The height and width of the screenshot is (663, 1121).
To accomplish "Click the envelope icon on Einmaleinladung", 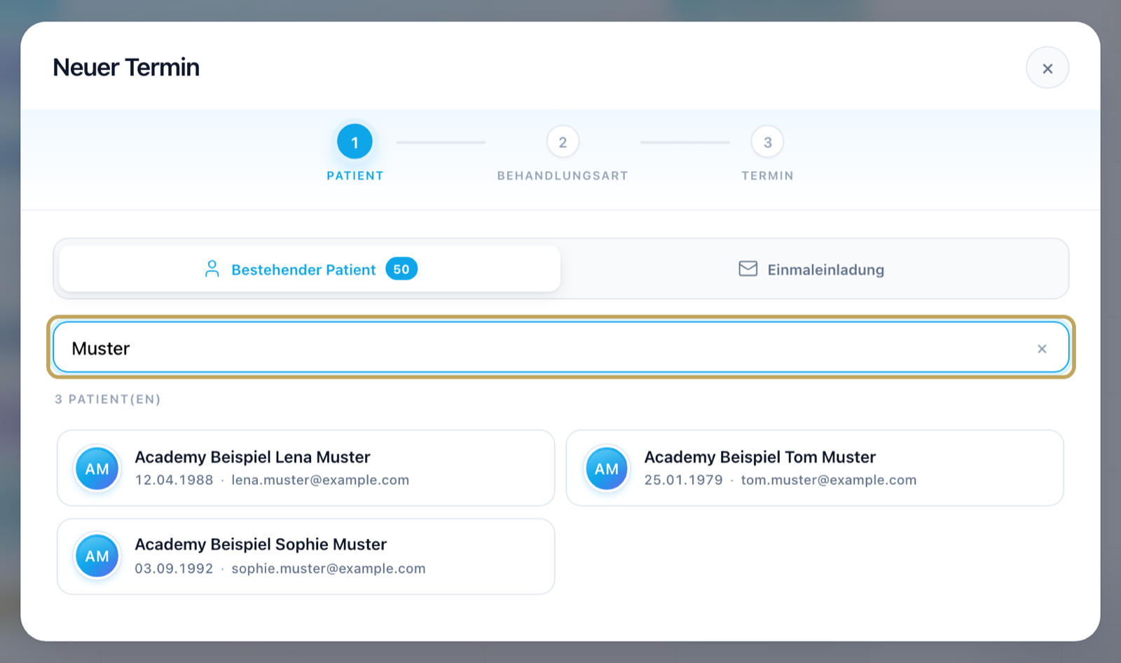I will [748, 268].
